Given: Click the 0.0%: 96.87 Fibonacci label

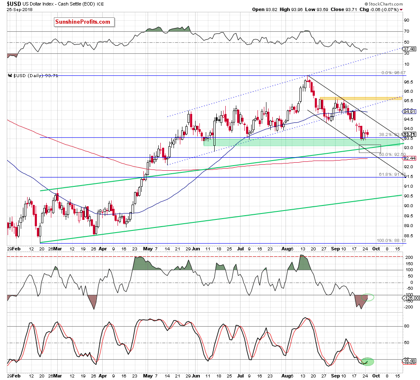Looking at the screenshot, I should (393, 73).
